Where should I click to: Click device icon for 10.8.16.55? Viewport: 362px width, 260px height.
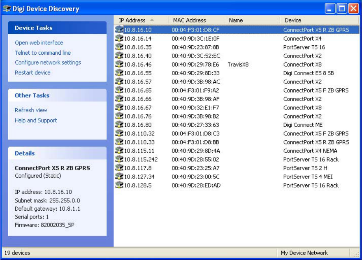[119, 73]
